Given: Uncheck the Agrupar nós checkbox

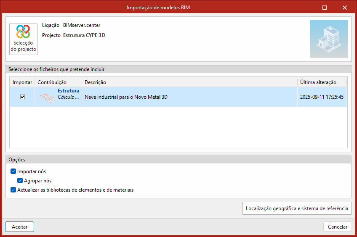Looking at the screenshot, I should [x=20, y=181].
